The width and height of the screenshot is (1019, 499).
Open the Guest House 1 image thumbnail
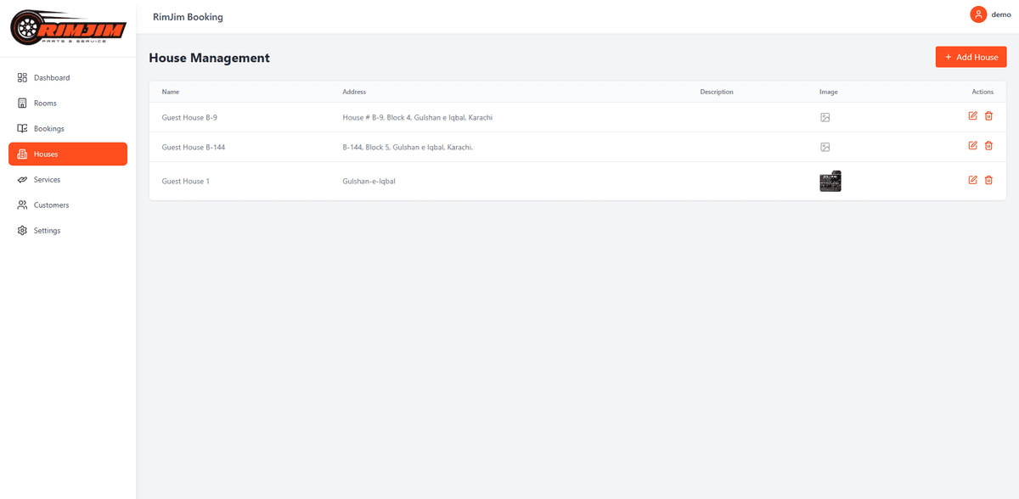click(x=830, y=181)
